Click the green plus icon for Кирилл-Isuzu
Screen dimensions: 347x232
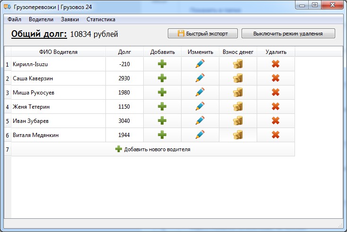point(162,64)
